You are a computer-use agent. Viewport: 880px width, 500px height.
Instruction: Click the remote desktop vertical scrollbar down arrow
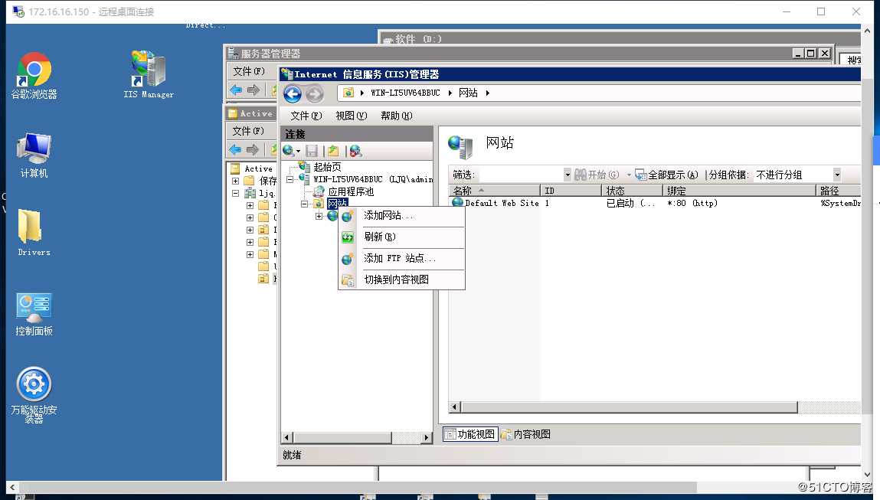[x=868, y=475]
